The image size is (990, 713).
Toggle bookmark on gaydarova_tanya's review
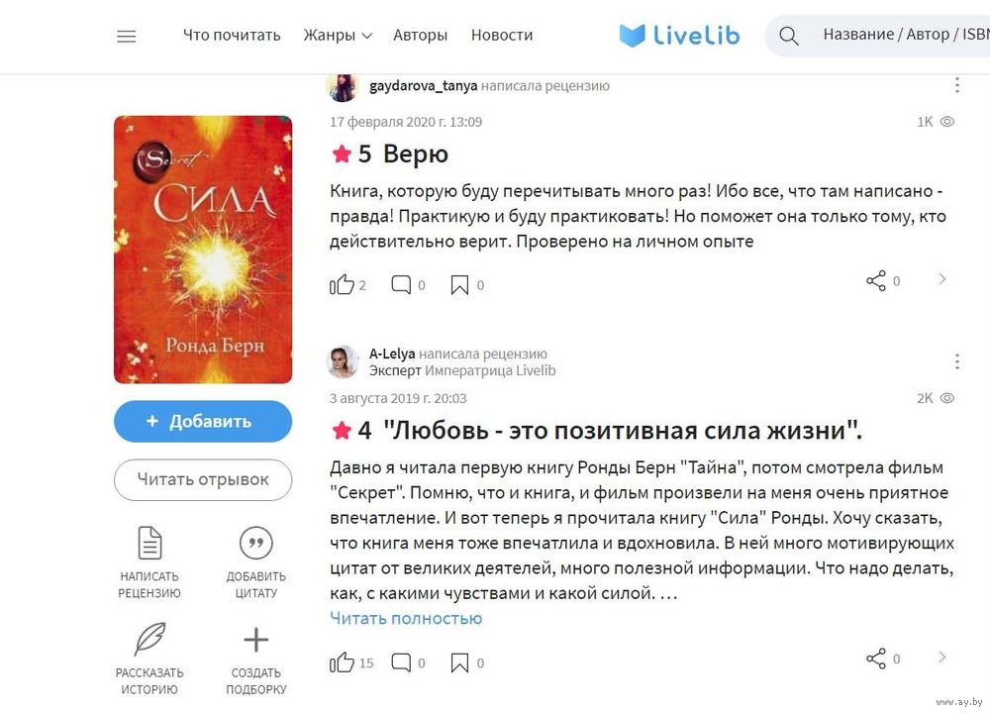point(459,285)
